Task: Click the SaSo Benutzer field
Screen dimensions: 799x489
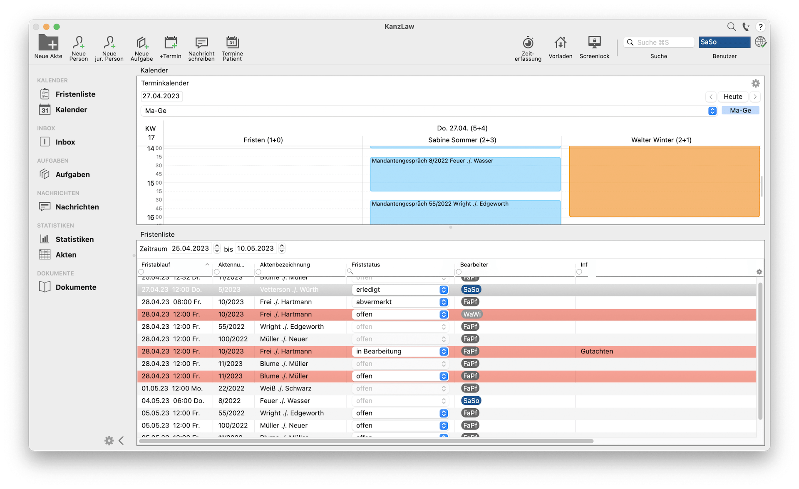Action: 725,42
